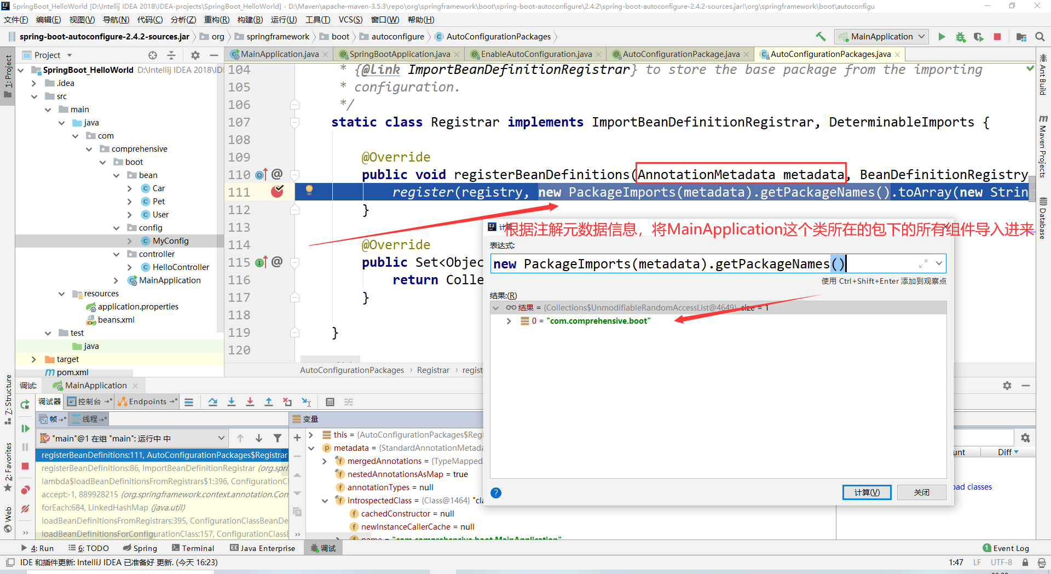1051x574 pixels.
Task: Open the 文件(F) menu
Action: click(x=16, y=20)
